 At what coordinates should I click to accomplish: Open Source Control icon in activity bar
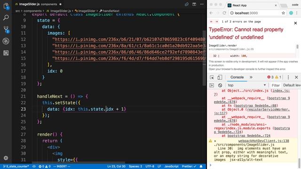tap(6, 29)
